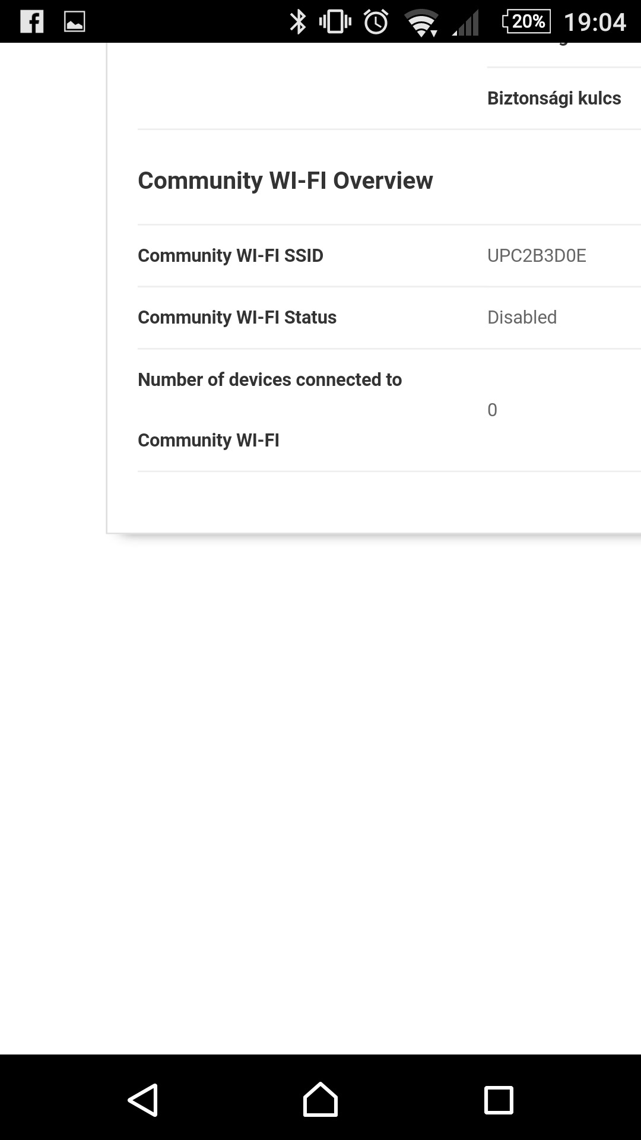Tap the Biztonsági kulcs label

(554, 98)
